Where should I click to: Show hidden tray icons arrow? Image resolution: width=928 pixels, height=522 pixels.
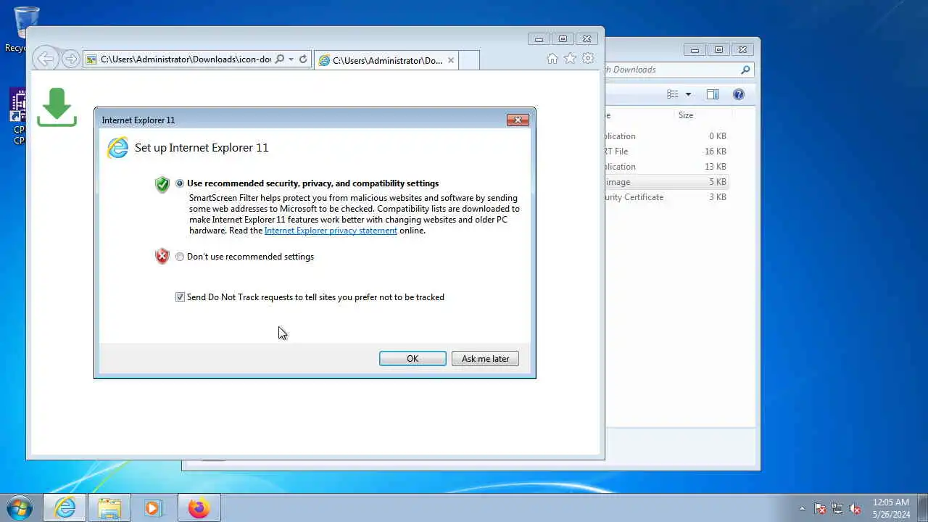802,508
